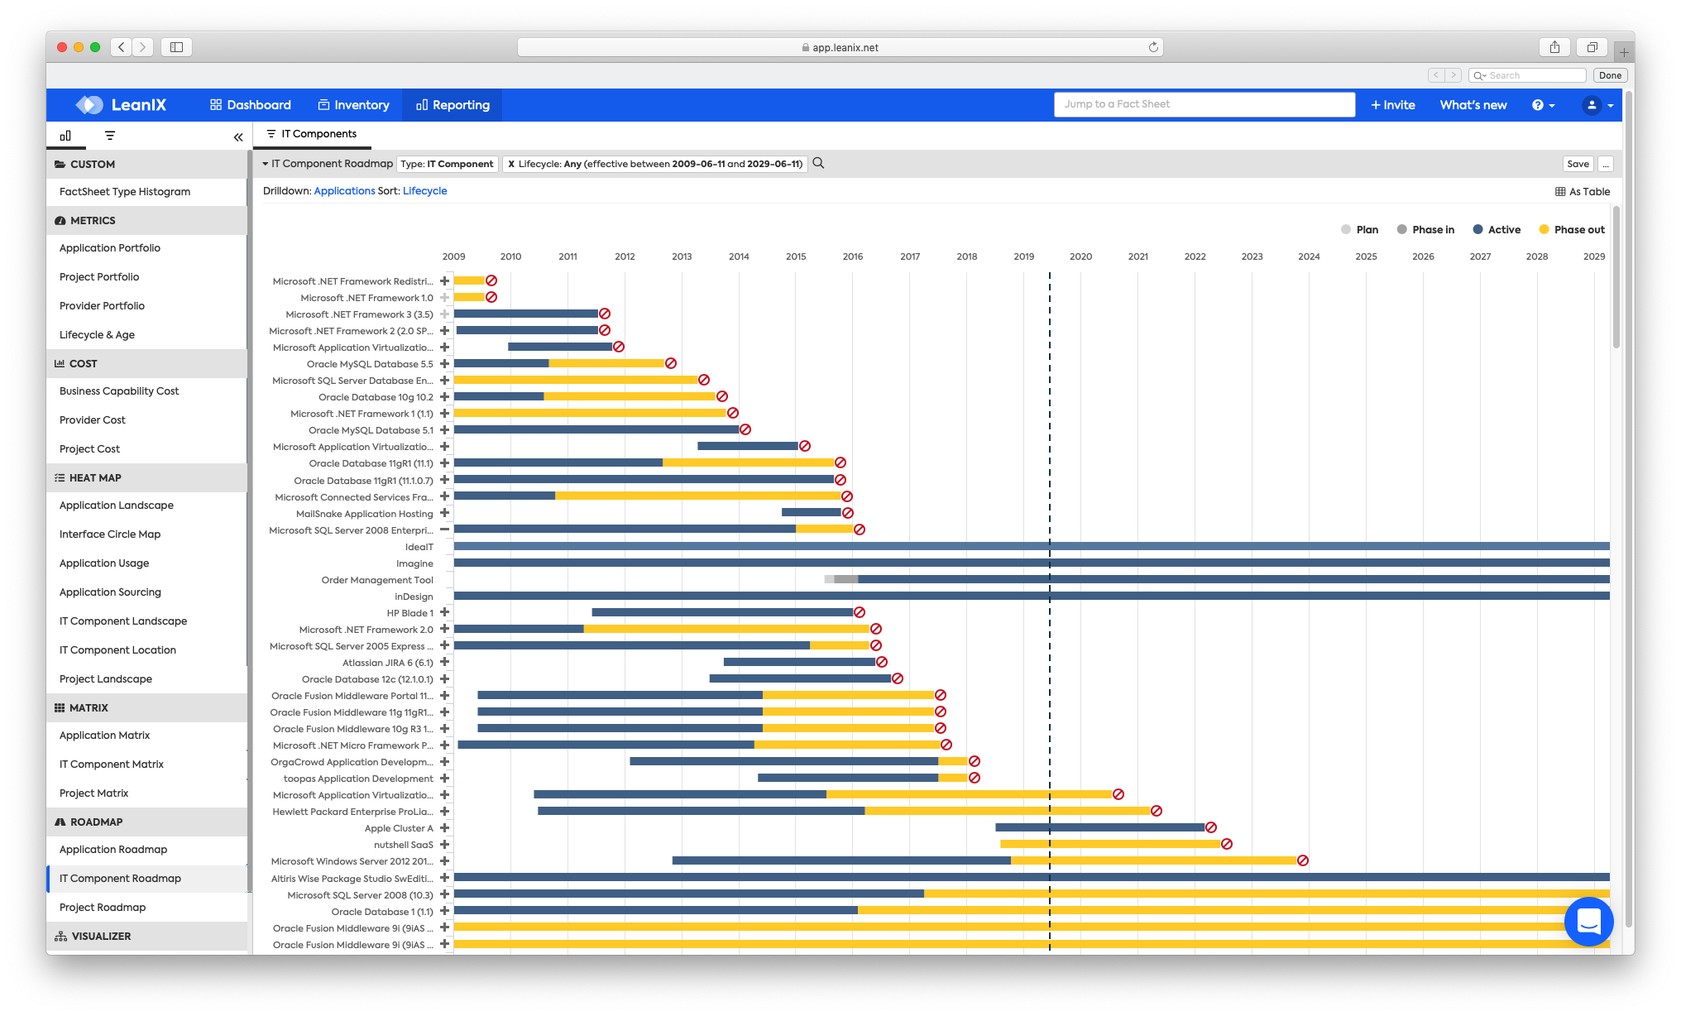Screen dimensions: 1681x1016
Task: Click the search magnifier next to filters
Action: click(x=818, y=163)
